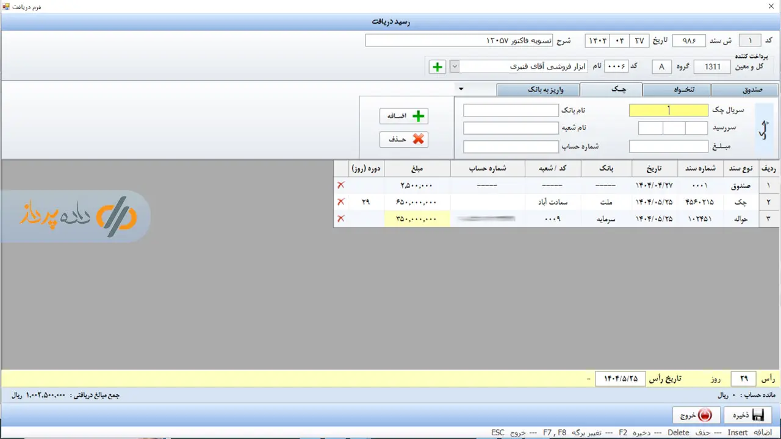
Task: Click the اضافه button with green plus
Action: pyautogui.click(x=403, y=116)
